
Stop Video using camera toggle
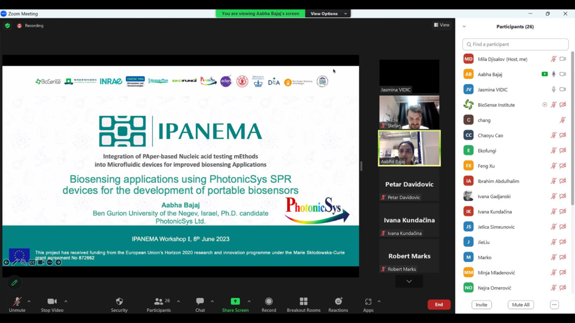pos(52,302)
